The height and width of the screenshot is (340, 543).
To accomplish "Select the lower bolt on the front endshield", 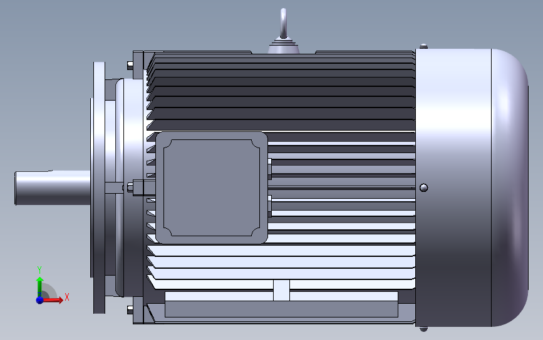I will pyautogui.click(x=130, y=309).
